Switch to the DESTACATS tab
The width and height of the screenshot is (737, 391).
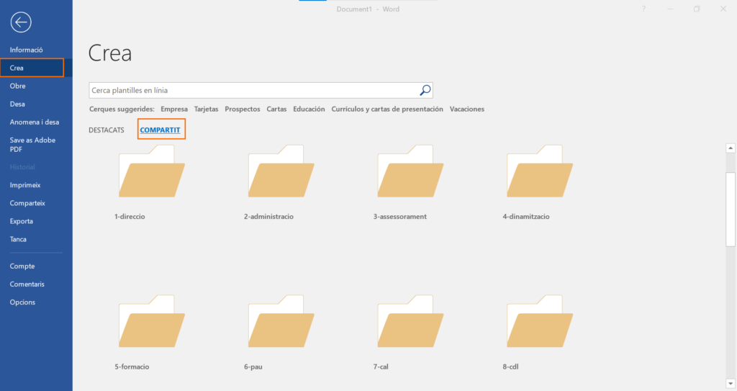coord(107,130)
